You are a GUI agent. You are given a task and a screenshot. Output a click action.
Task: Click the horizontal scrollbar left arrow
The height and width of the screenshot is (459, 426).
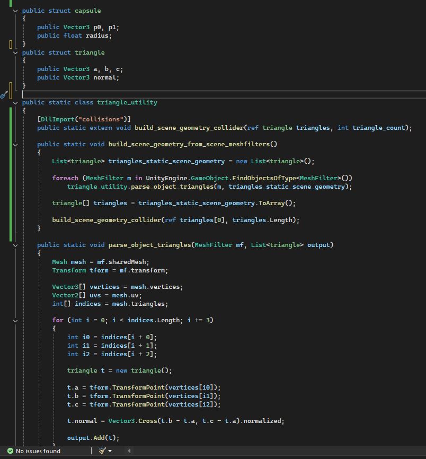pyautogui.click(x=129, y=451)
